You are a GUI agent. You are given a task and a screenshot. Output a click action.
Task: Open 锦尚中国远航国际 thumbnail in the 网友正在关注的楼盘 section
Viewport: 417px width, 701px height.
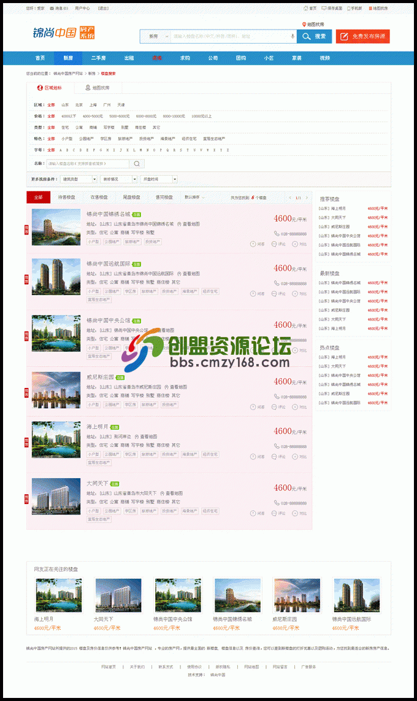[x=357, y=595]
